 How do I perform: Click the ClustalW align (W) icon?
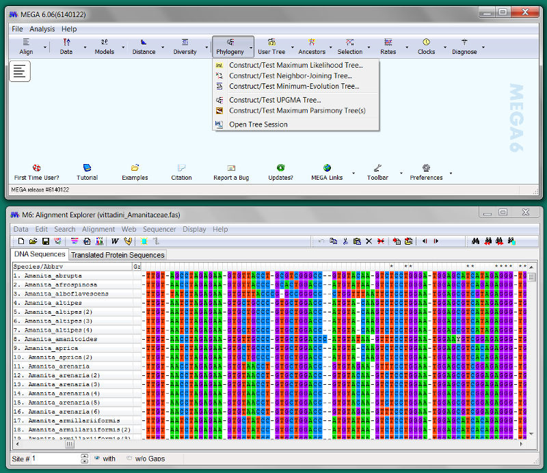pos(115,241)
